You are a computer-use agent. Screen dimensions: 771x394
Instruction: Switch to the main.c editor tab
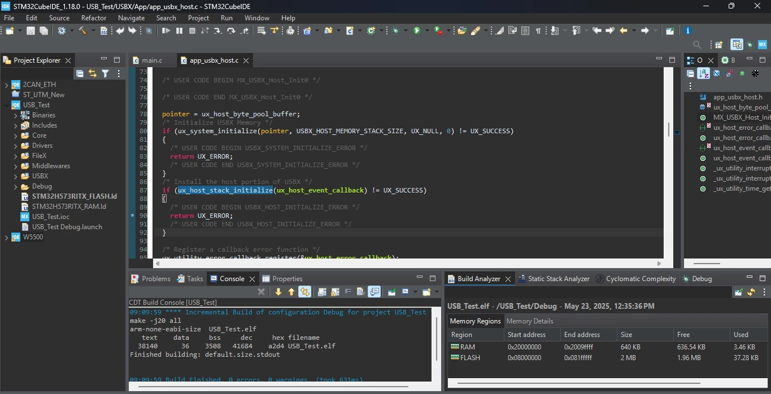point(147,60)
